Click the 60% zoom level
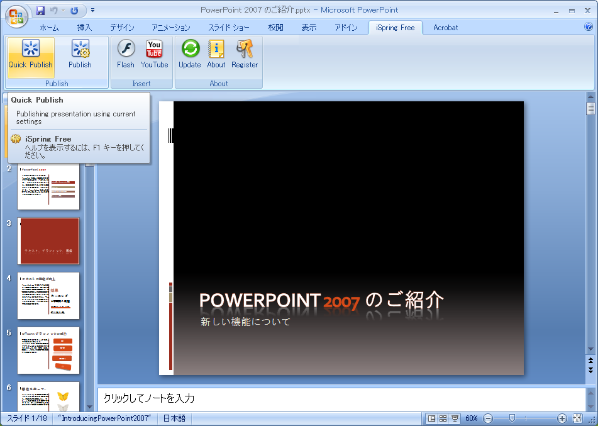The image size is (598, 426). 472,418
